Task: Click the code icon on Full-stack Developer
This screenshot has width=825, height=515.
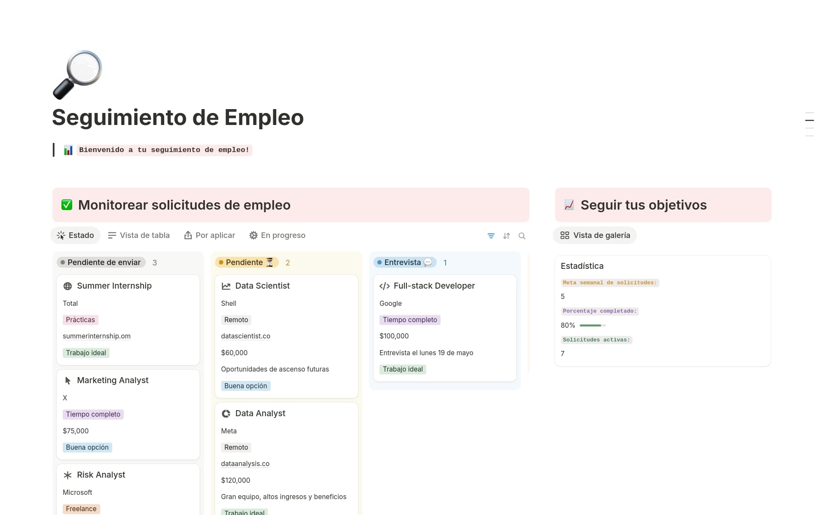Action: (x=384, y=286)
